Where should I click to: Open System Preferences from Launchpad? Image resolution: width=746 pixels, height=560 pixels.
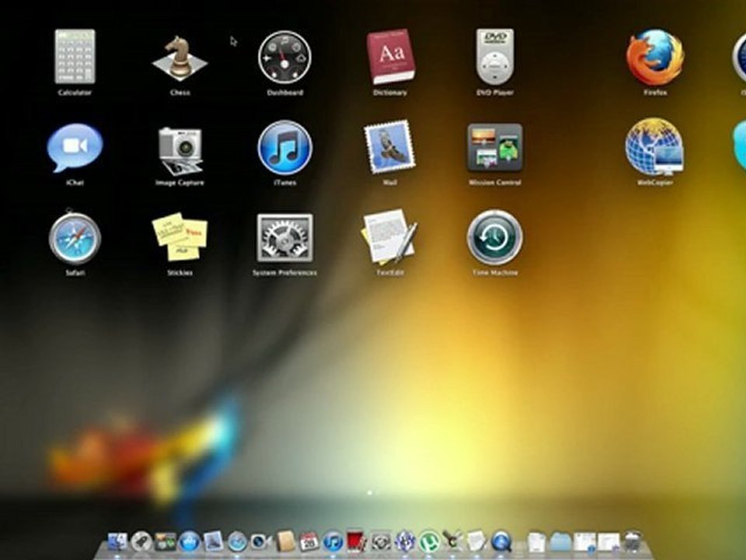(x=284, y=238)
